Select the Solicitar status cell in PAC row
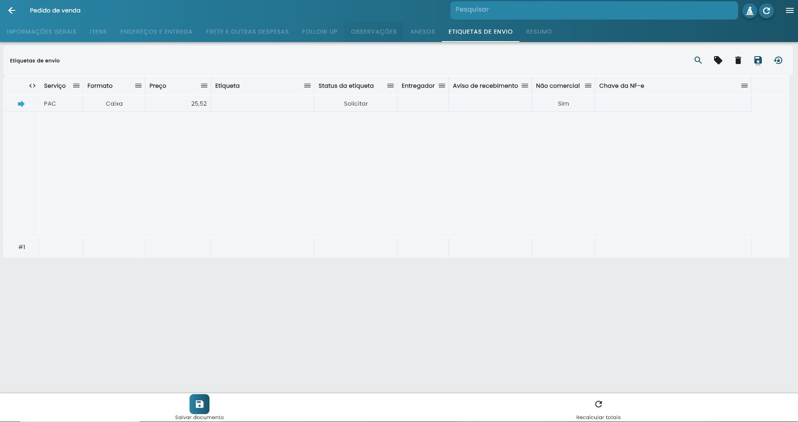This screenshot has width=798, height=422. [x=355, y=104]
